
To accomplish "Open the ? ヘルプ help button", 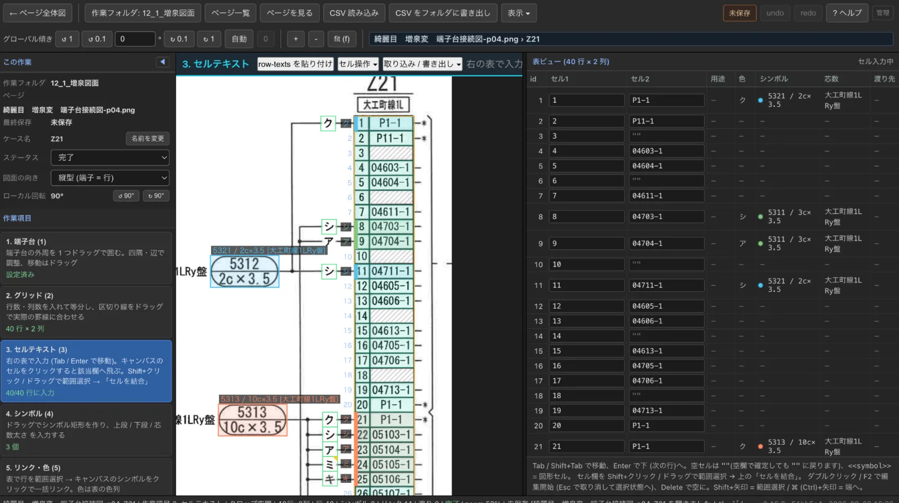I will point(847,13).
